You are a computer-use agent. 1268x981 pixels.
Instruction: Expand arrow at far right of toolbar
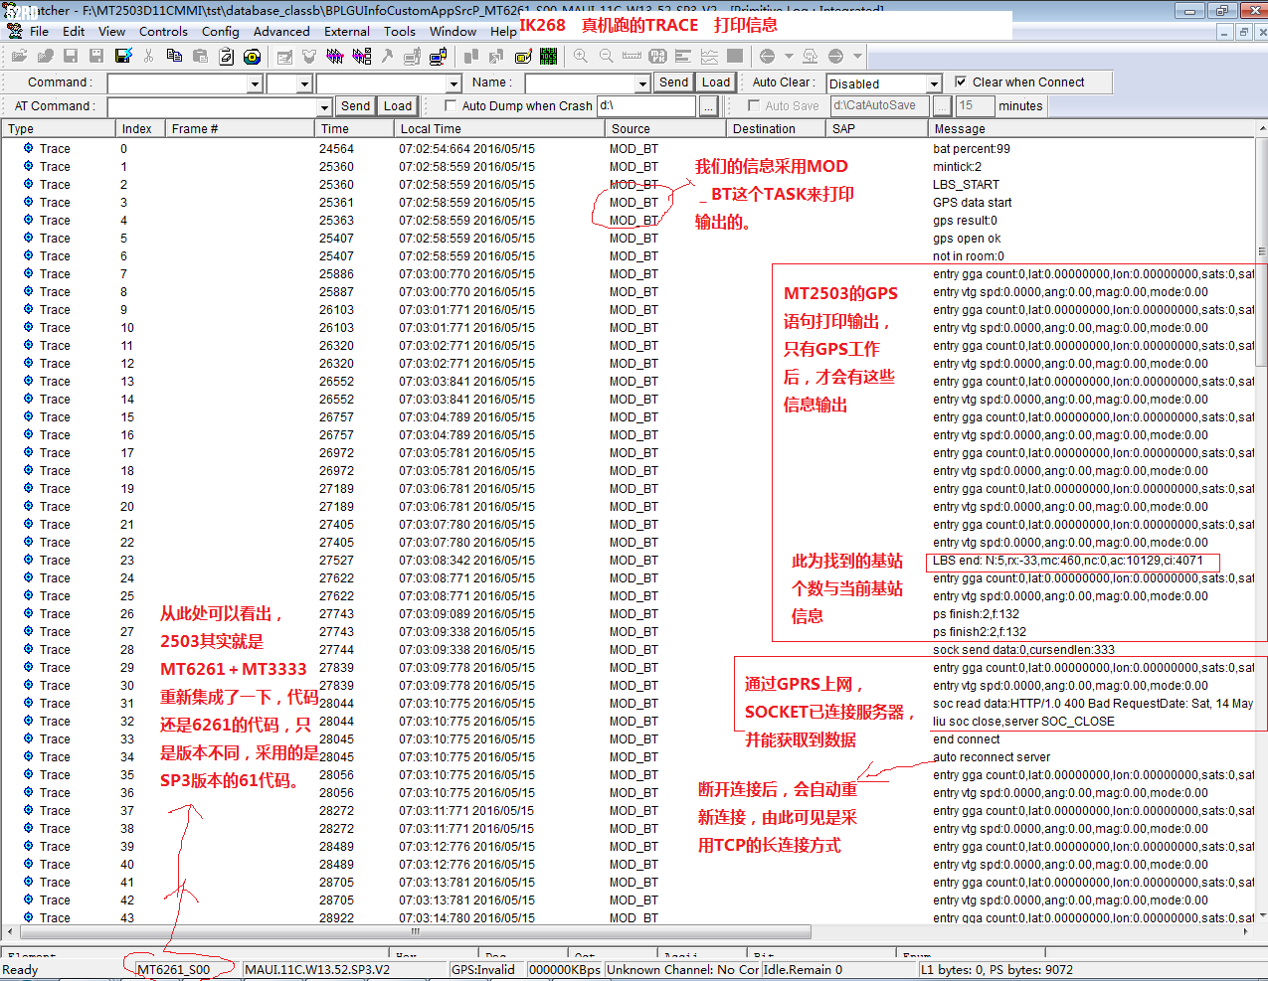pyautogui.click(x=857, y=56)
